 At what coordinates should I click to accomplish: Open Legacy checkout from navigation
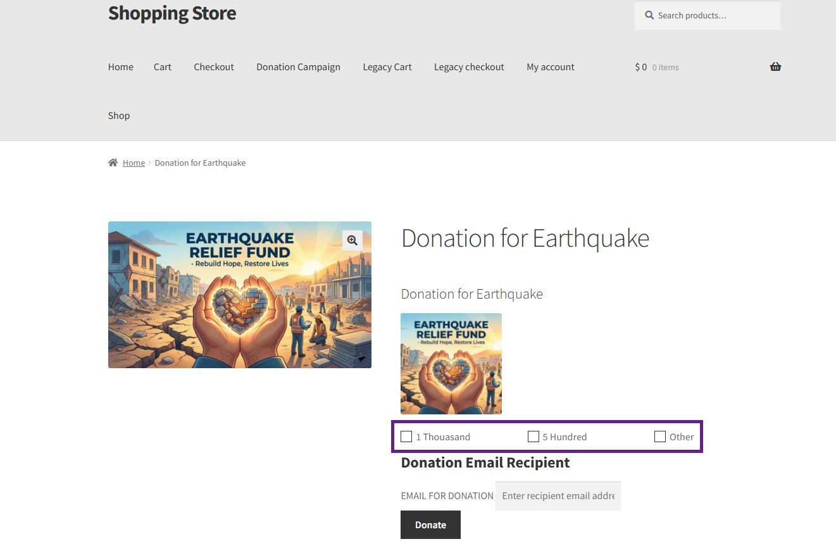tap(469, 67)
